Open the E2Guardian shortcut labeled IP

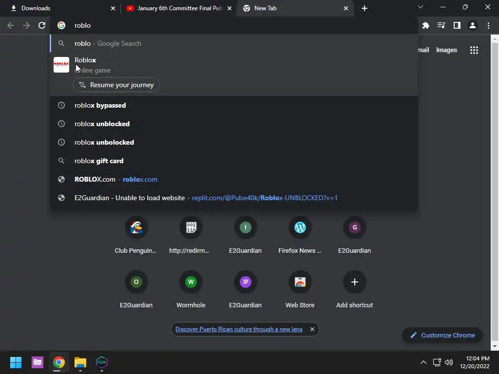tap(246, 282)
